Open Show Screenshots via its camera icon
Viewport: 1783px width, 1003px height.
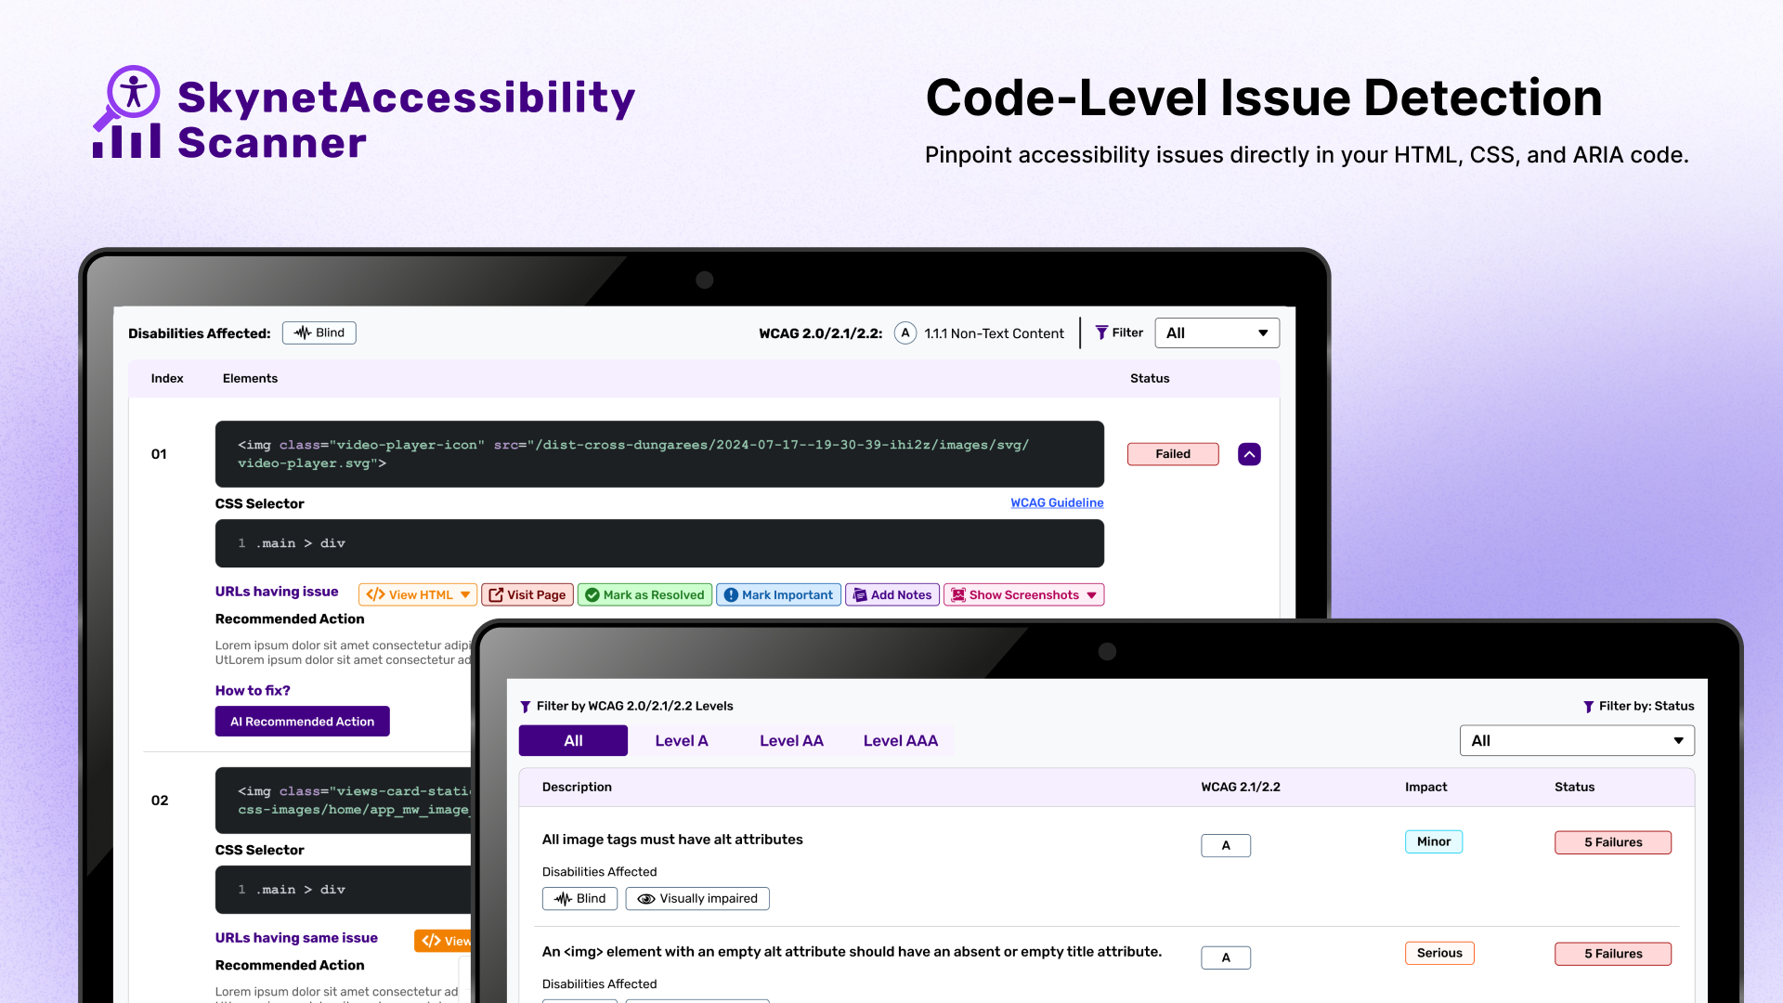tap(957, 594)
